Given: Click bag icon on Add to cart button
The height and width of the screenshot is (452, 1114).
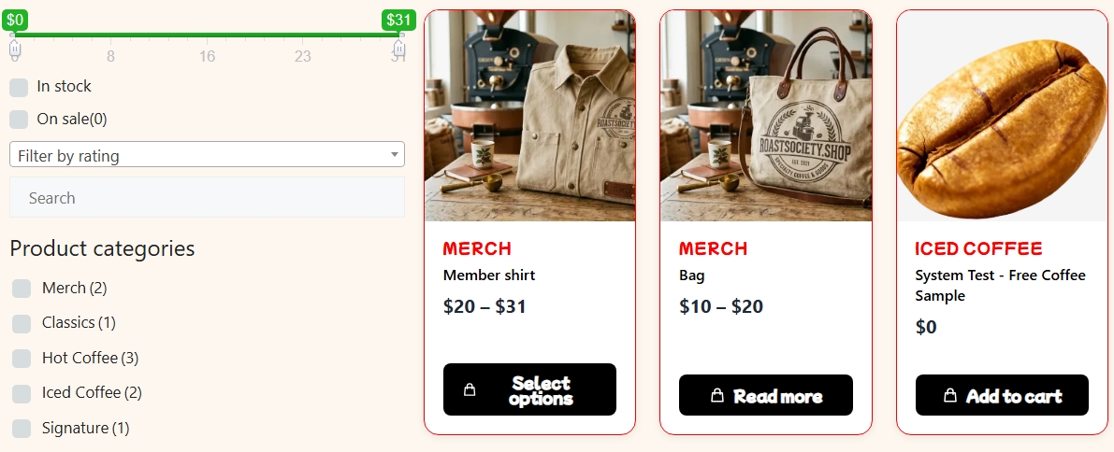Looking at the screenshot, I should pyautogui.click(x=950, y=395).
